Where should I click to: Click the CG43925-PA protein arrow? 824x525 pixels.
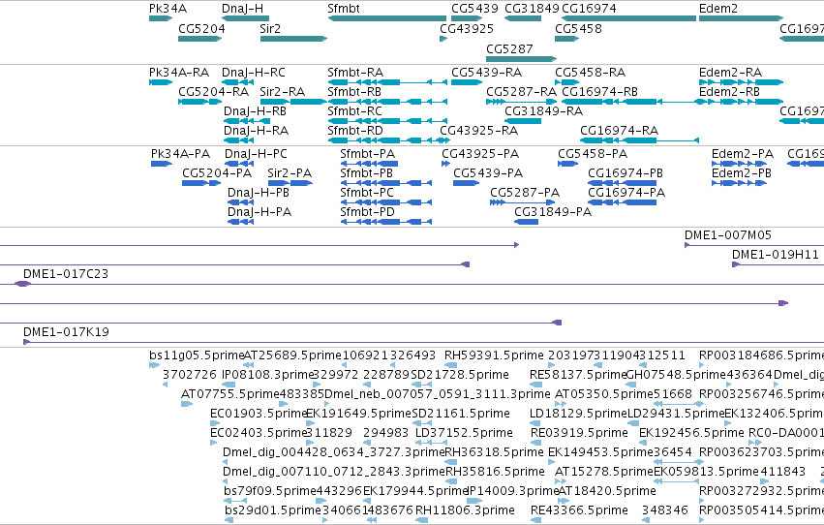click(x=445, y=164)
